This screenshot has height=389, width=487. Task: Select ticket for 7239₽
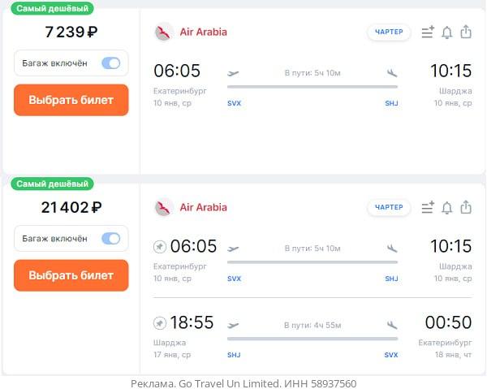click(x=71, y=100)
